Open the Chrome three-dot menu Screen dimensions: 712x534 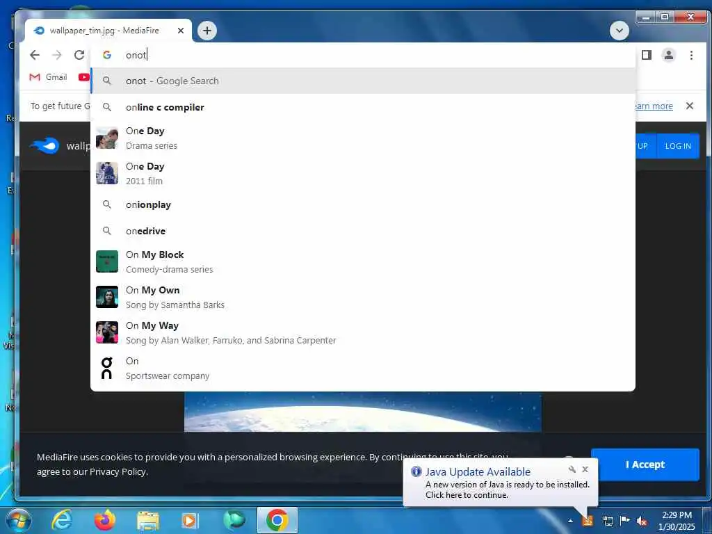[x=691, y=55]
